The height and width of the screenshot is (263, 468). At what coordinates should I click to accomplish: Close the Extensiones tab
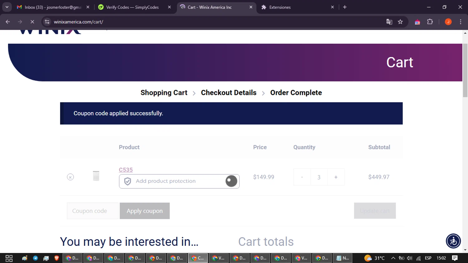click(332, 7)
